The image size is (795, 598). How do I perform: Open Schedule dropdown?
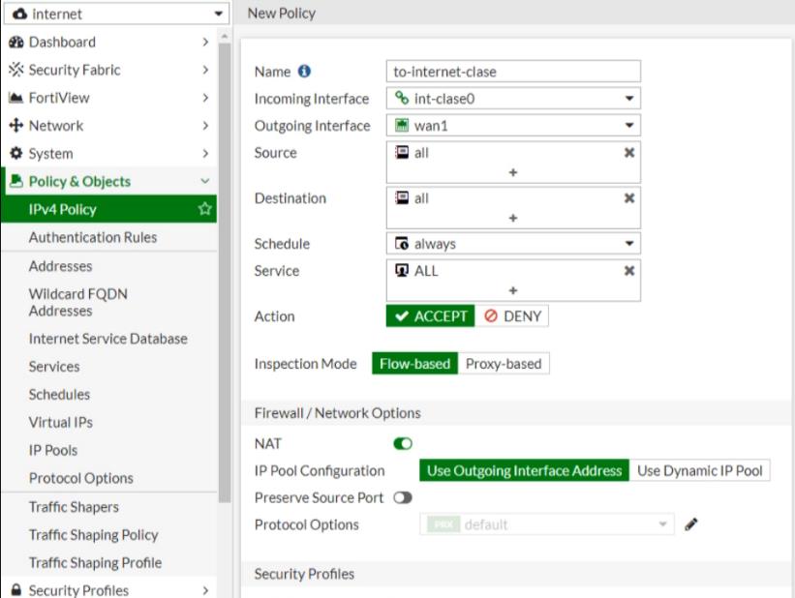tap(513, 244)
